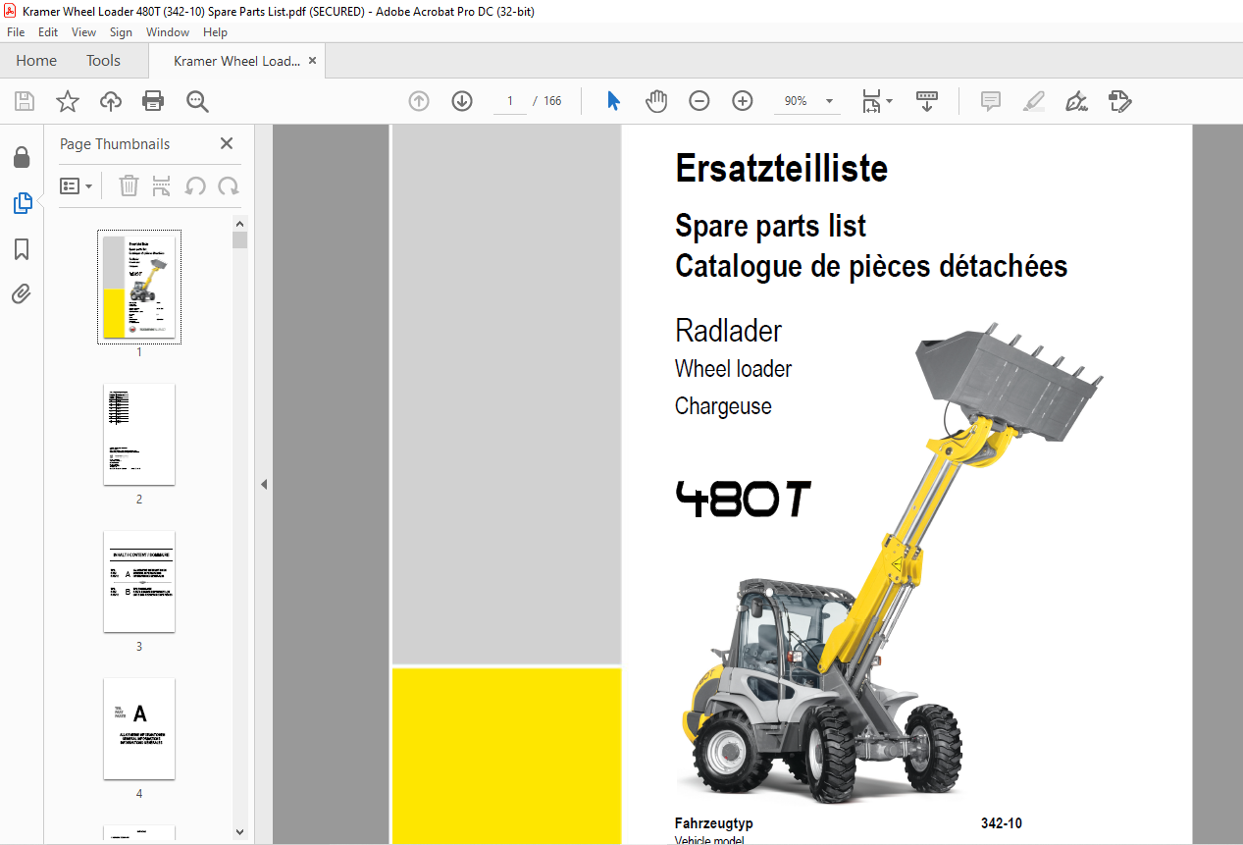Click the Wheel loader text
The width and height of the screenshot is (1243, 845).
tap(733, 369)
